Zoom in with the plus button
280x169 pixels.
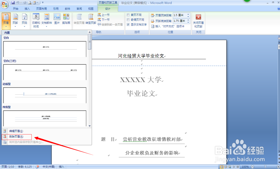click(278, 167)
